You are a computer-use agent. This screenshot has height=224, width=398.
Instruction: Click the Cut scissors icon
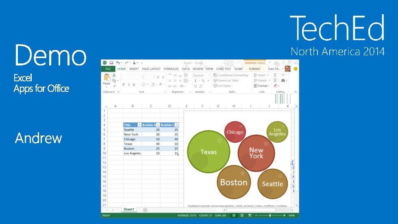pyautogui.click(x=114, y=75)
